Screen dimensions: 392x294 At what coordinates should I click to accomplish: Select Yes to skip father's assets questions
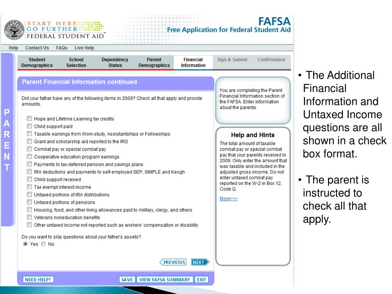tap(25, 244)
